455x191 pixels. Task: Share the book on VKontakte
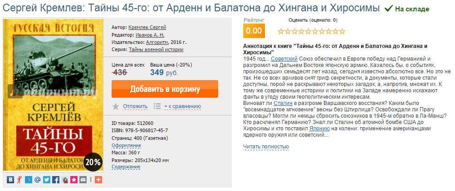click(x=10, y=180)
